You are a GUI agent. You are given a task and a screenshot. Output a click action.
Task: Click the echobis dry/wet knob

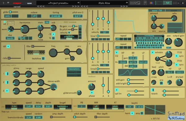(179, 82)
